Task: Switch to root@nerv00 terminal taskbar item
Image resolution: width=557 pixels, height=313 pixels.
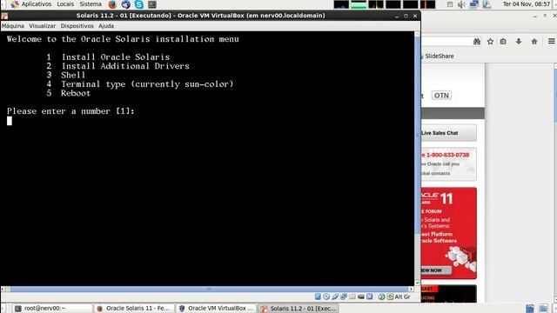Action: point(52,308)
